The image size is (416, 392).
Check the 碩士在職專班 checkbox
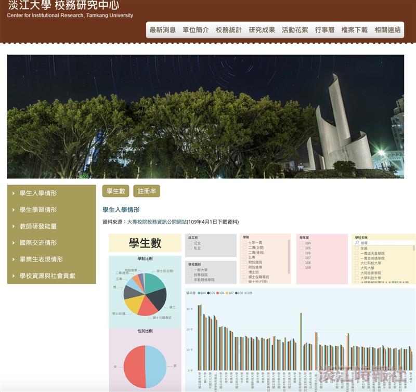244,277
